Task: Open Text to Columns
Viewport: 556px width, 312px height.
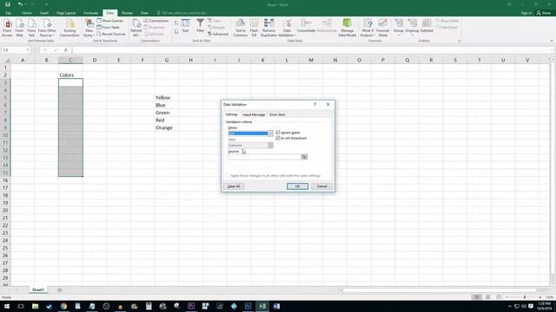Action: tap(240, 28)
